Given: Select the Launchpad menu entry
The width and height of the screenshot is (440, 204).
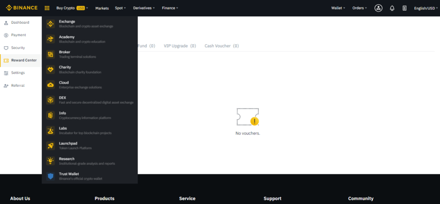Looking at the screenshot, I should (x=90, y=146).
